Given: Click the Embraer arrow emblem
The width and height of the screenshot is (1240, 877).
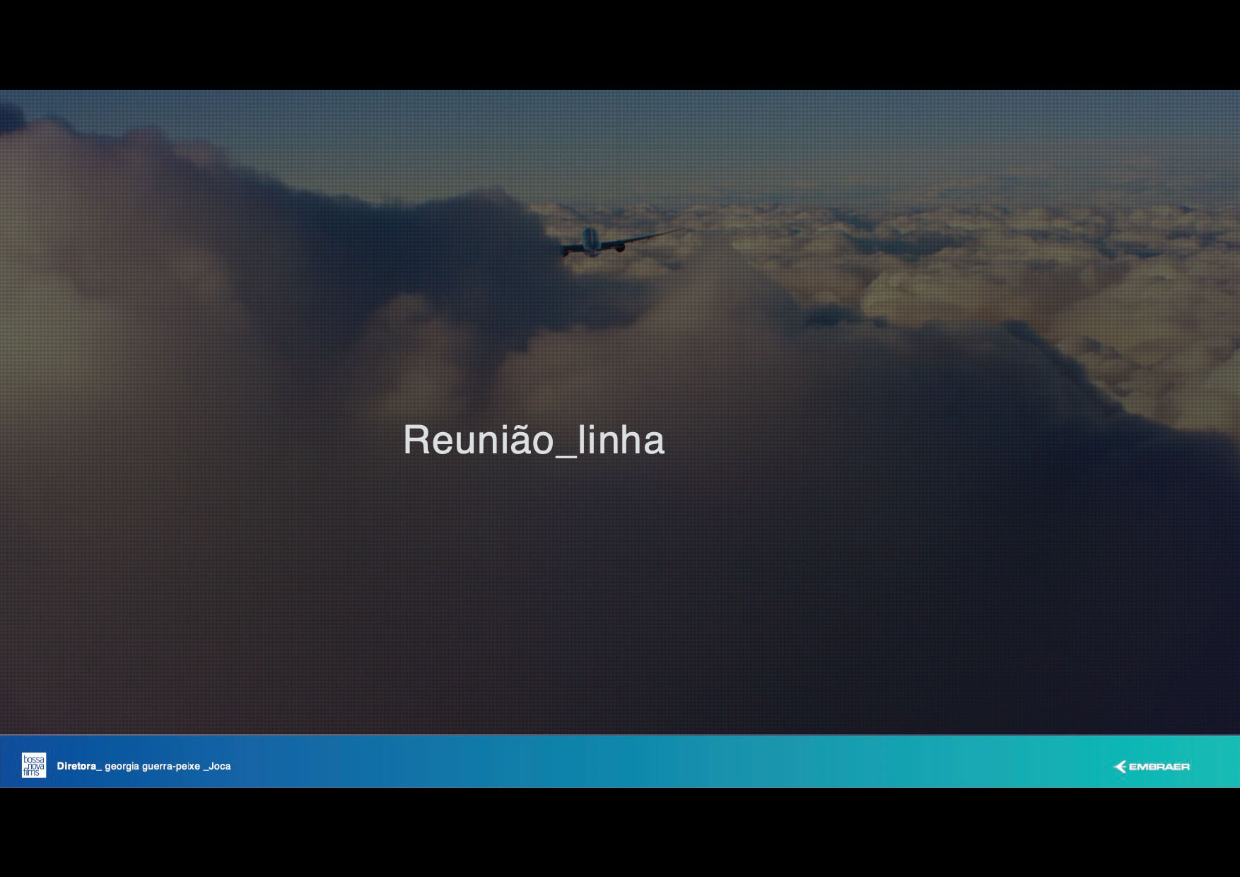Looking at the screenshot, I should click(x=1120, y=767).
